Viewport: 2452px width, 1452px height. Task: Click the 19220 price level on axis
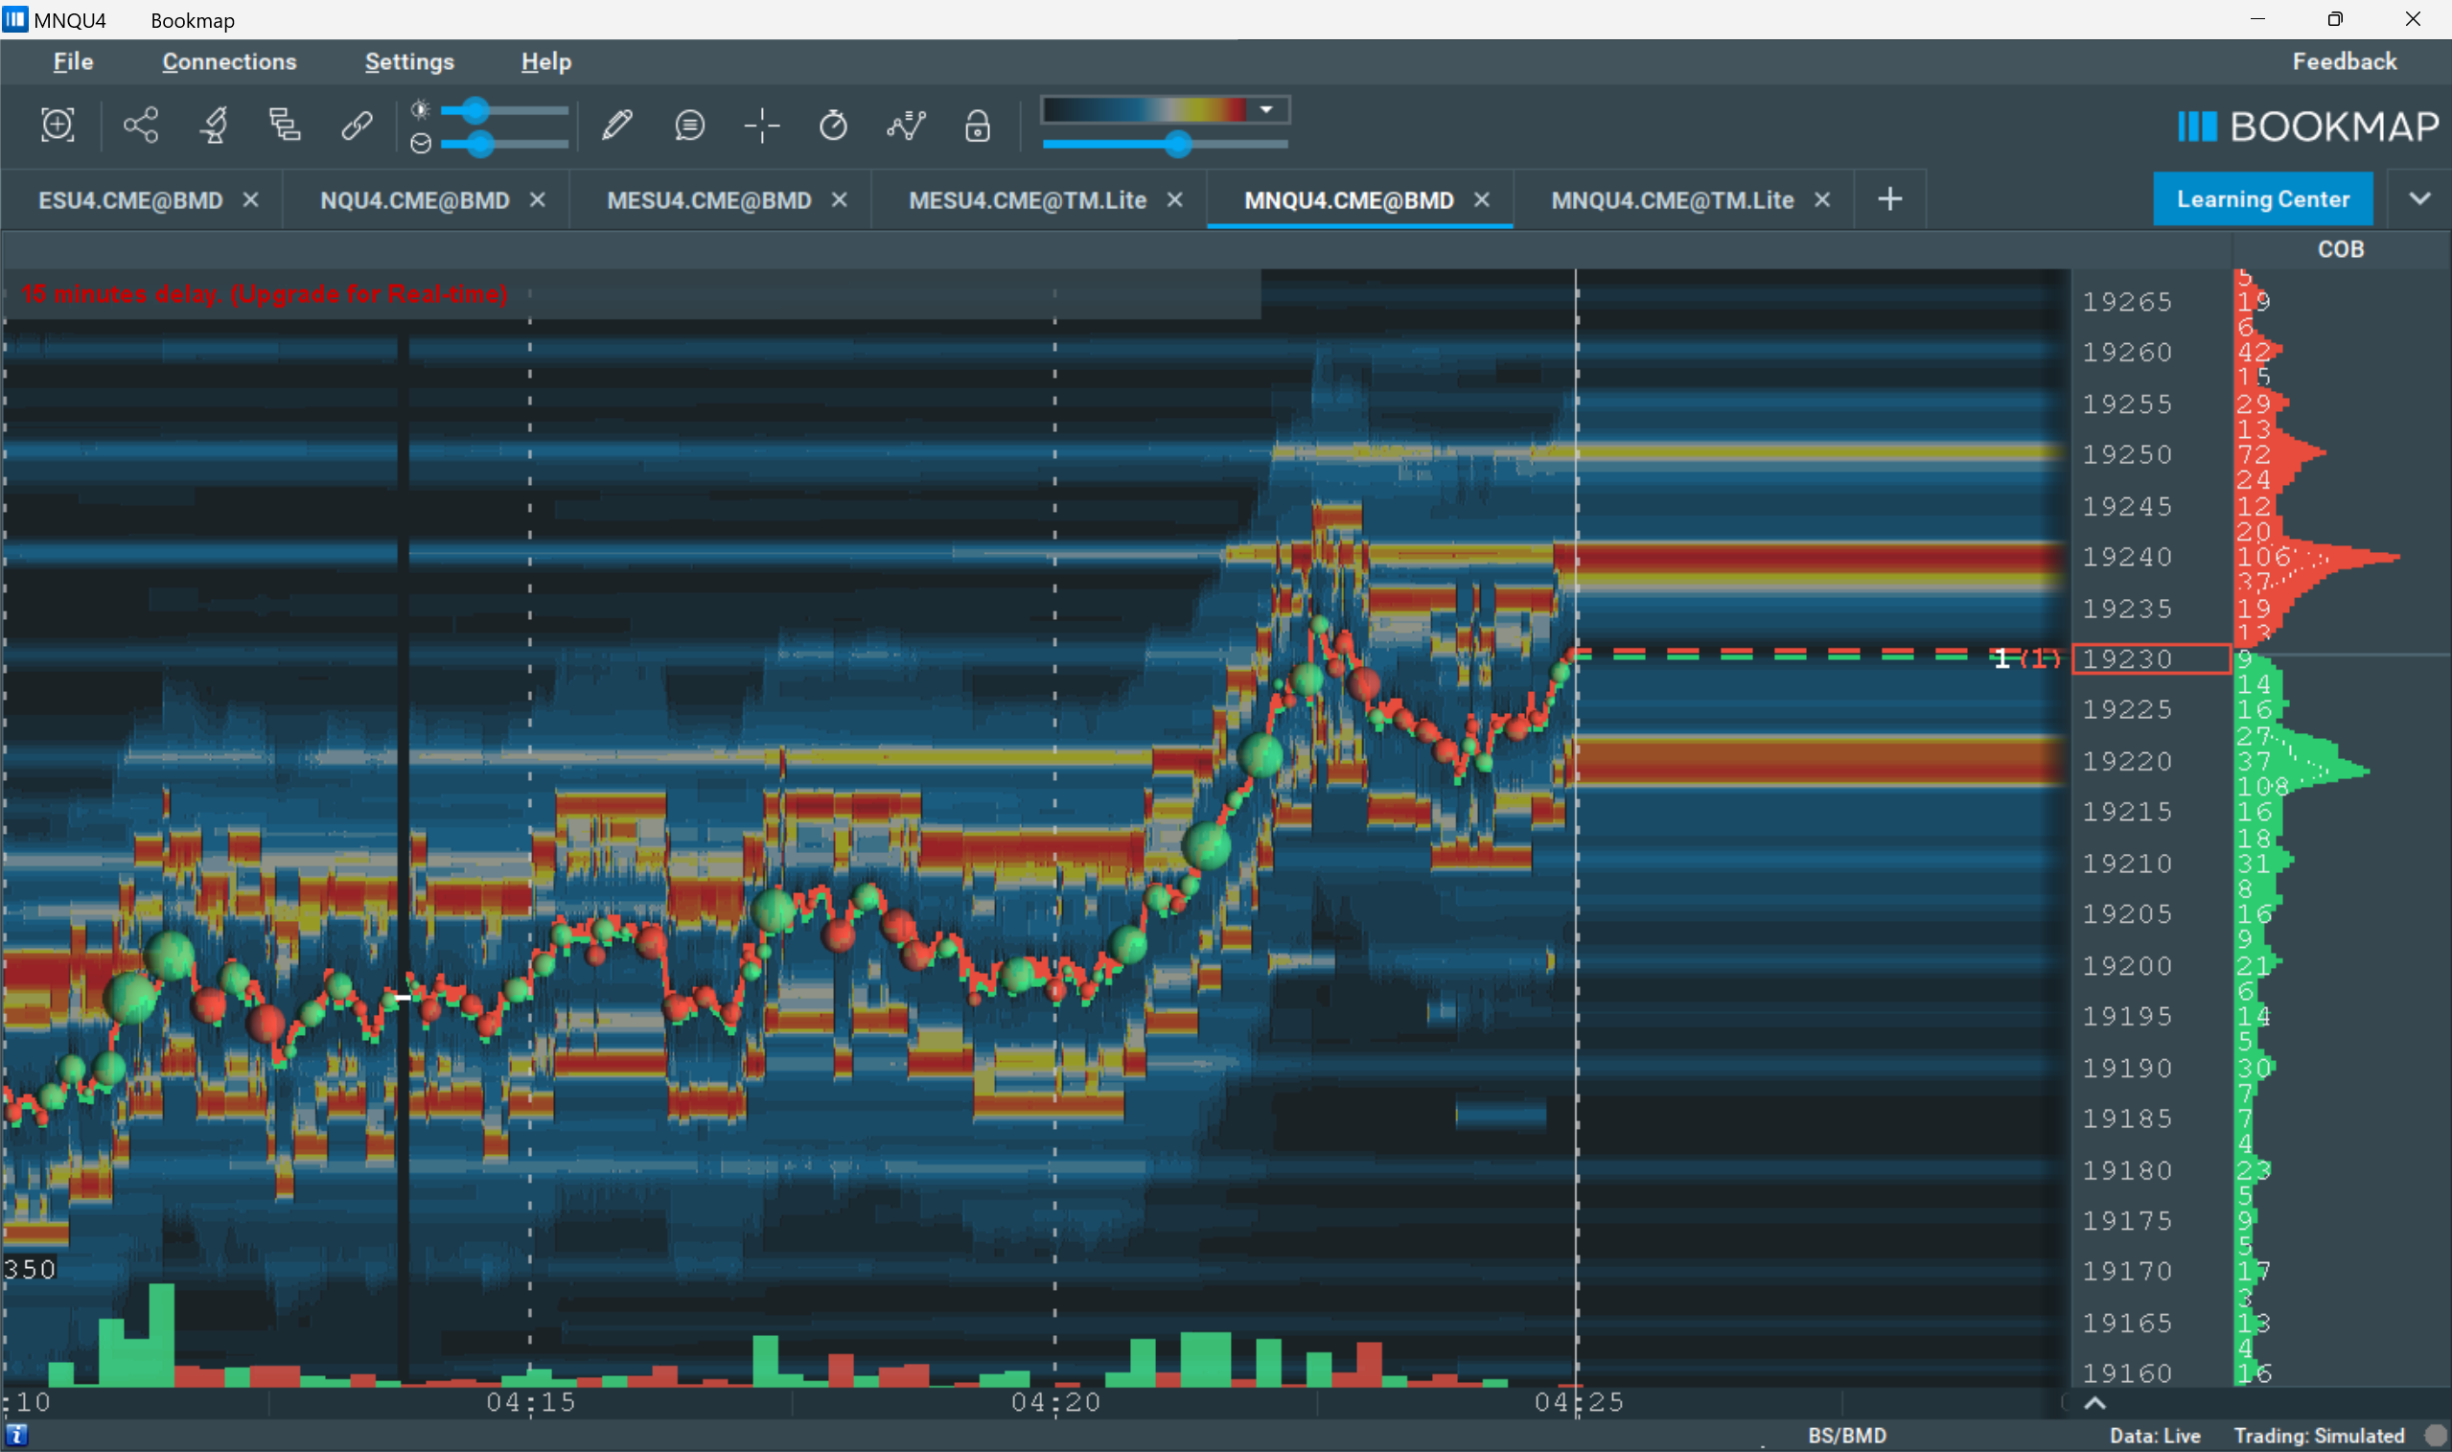point(2126,760)
